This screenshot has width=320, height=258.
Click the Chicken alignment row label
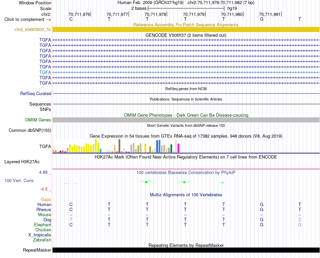pos(43,230)
